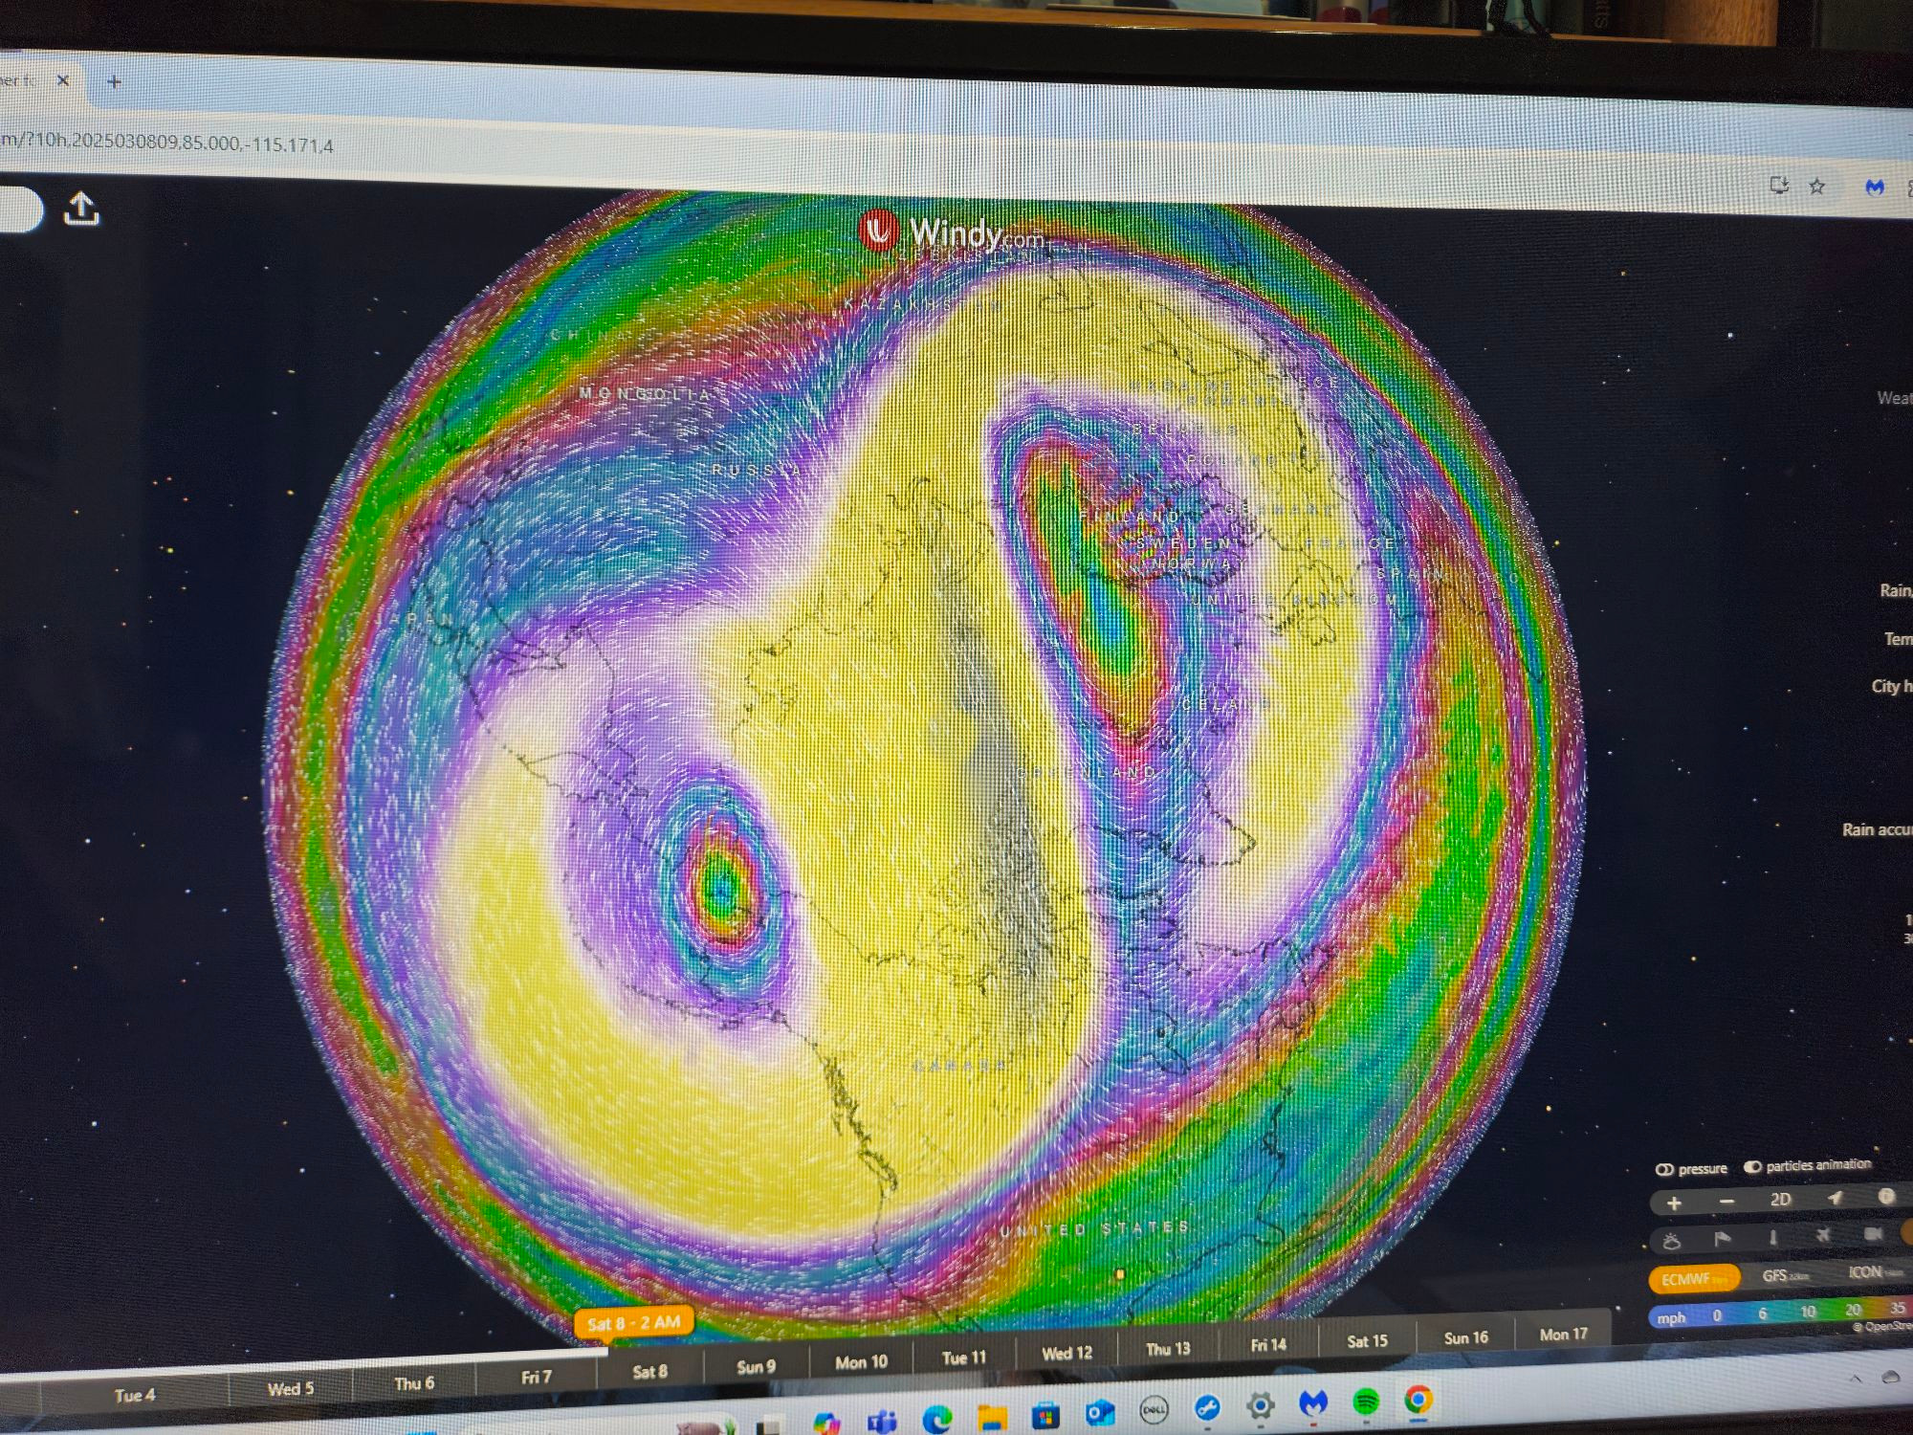The height and width of the screenshot is (1435, 1913).
Task: Click the locate-me arrow icon
Action: click(1835, 1198)
